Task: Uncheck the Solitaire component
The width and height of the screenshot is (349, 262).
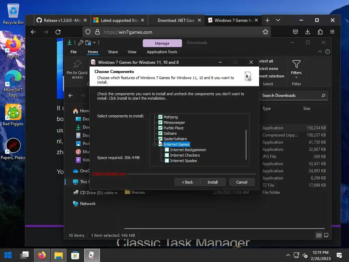Action: 160,133
